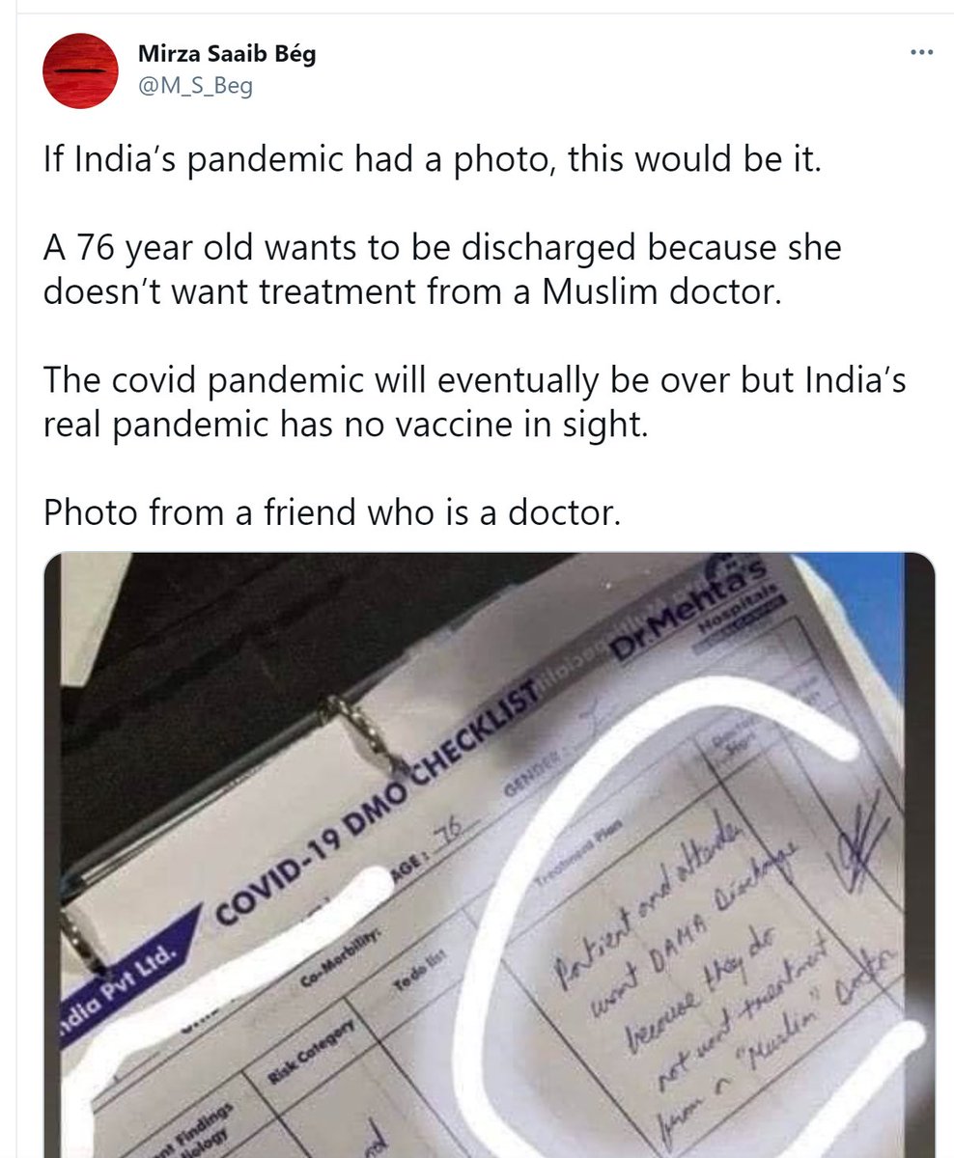This screenshot has height=1158, width=954.
Task: Open the Mirza Saaib Bég display name link
Action: (x=226, y=55)
